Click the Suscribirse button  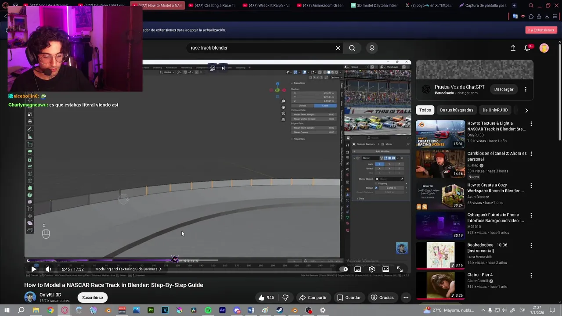pos(92,298)
